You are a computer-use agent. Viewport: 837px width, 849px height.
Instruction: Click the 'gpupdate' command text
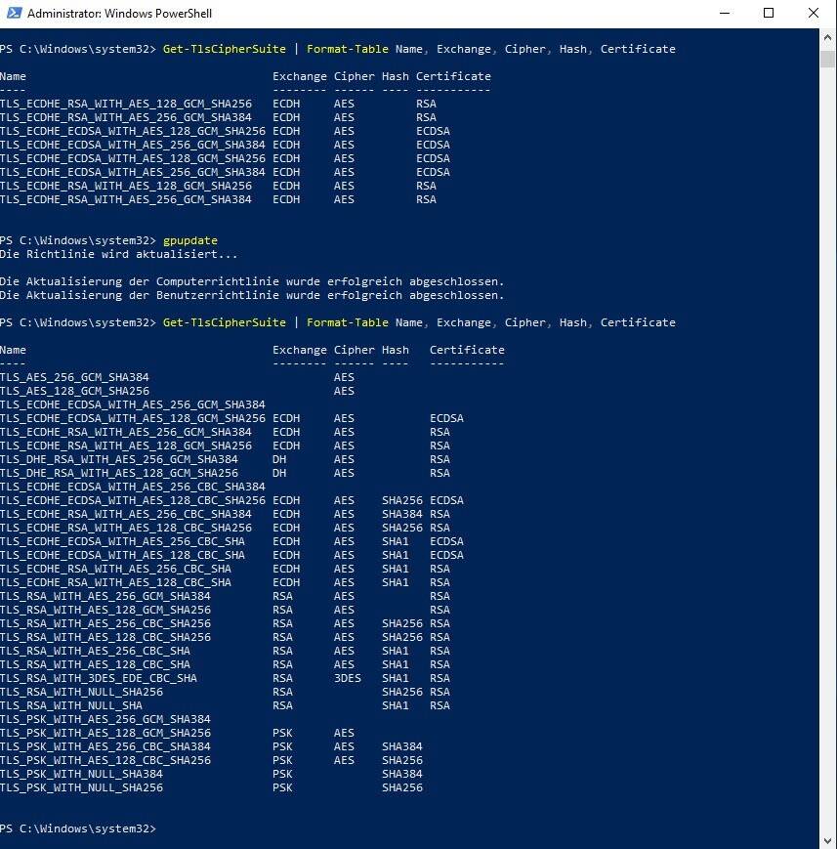click(x=189, y=240)
